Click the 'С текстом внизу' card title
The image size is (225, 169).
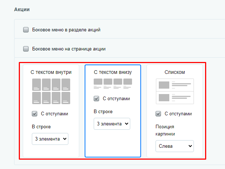tap(113, 72)
